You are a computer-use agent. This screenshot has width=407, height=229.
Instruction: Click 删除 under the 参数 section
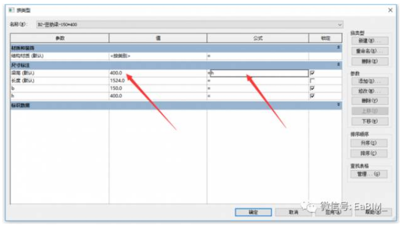[x=369, y=101]
